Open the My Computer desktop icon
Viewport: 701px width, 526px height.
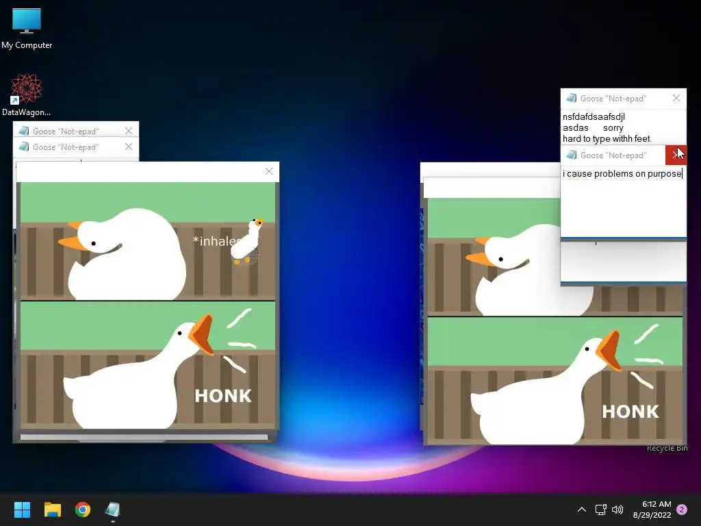(x=27, y=29)
